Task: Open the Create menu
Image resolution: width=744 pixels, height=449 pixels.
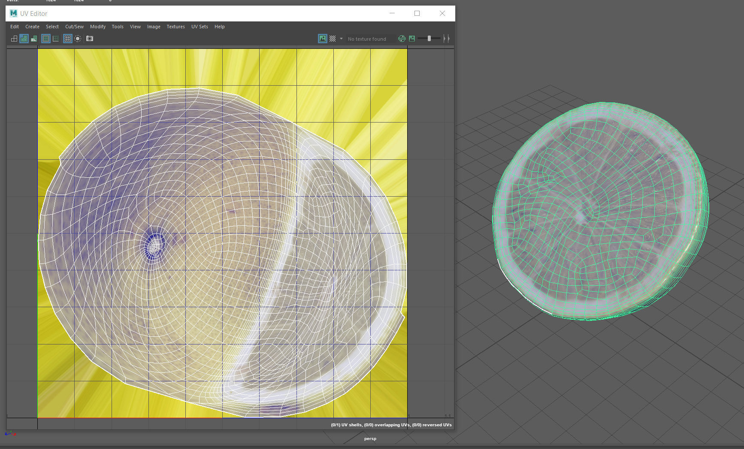Action: click(32, 27)
